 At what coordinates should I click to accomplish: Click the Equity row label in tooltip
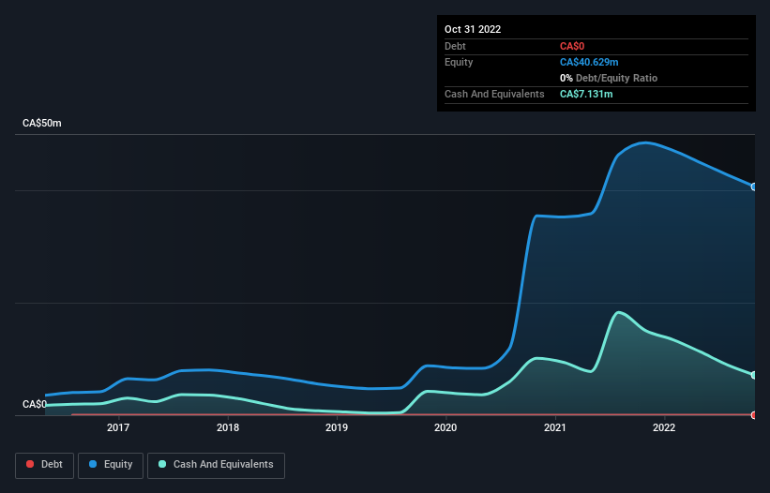coord(459,62)
